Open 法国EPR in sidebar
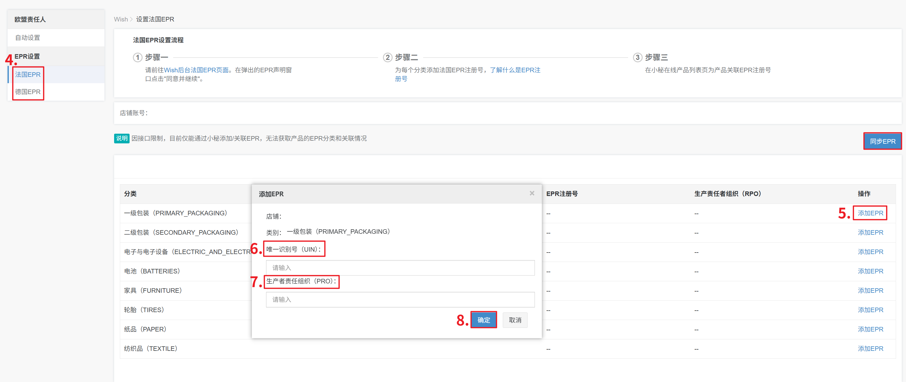The height and width of the screenshot is (382, 906). (x=28, y=74)
